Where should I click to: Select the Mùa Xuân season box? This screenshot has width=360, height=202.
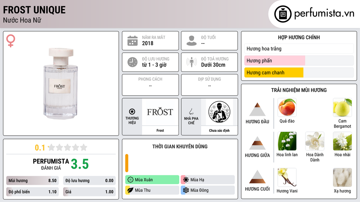tap(152, 180)
